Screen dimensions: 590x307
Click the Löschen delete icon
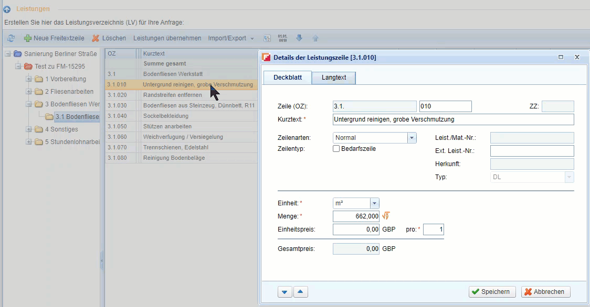[x=96, y=38]
